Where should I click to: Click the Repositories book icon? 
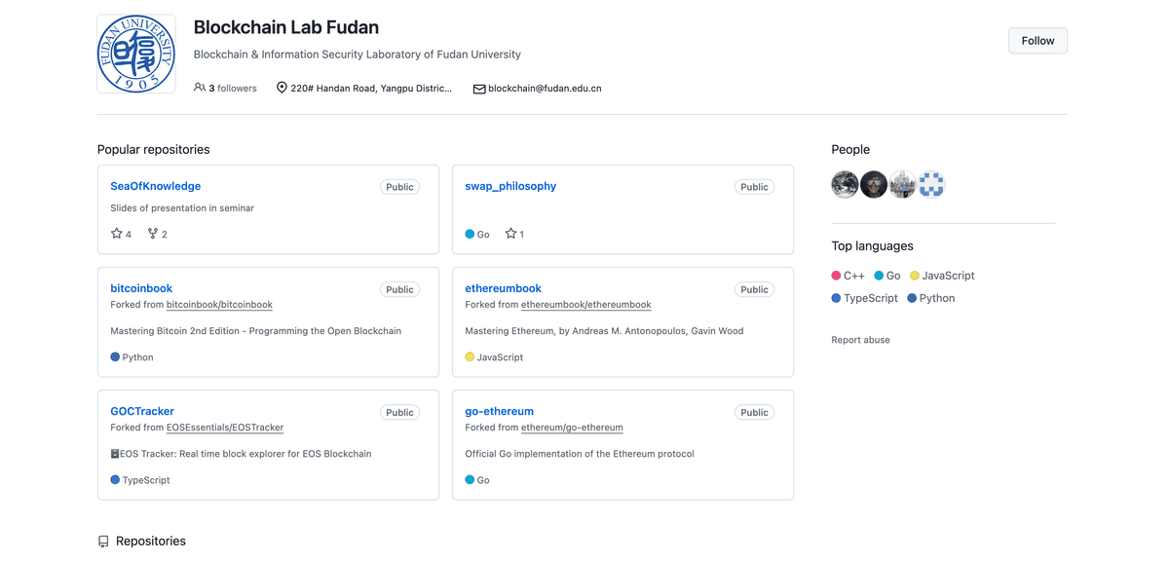tap(103, 542)
